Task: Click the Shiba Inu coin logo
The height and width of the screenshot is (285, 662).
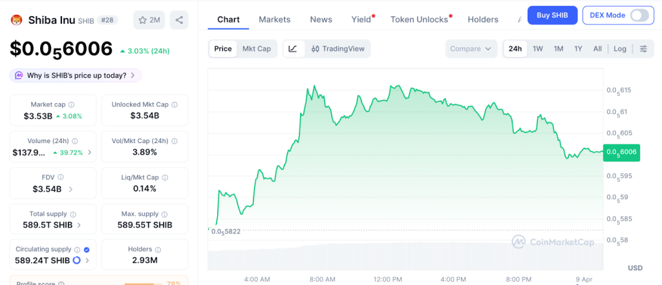Action: (x=16, y=20)
